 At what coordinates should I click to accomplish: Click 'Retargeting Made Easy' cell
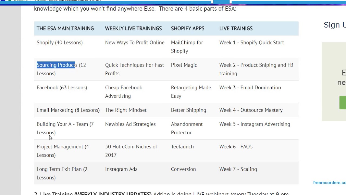[191, 92]
